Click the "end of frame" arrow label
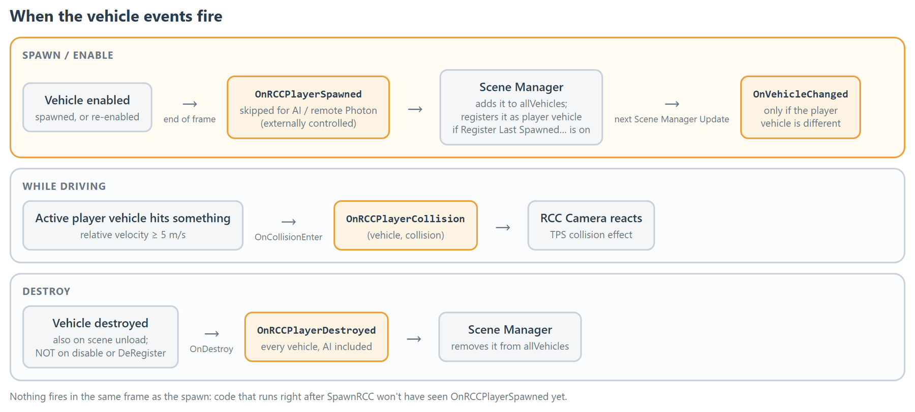915x412 pixels. click(x=190, y=119)
